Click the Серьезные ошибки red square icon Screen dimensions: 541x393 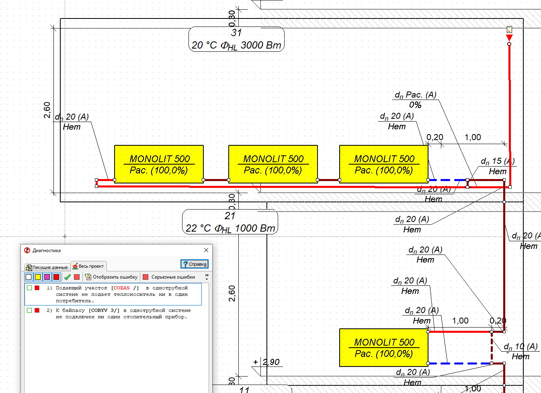145,277
